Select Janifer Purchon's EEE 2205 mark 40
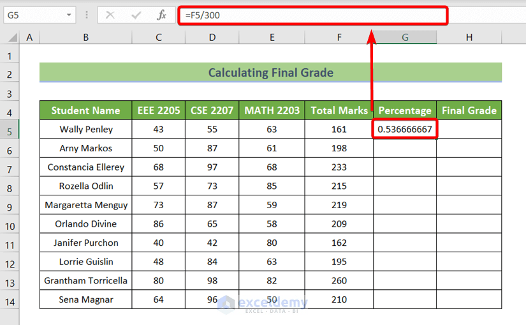 [x=159, y=243]
